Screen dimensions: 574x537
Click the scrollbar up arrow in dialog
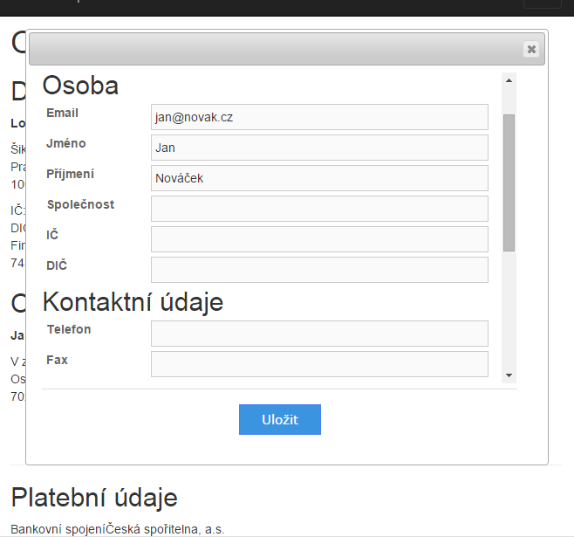(x=509, y=80)
